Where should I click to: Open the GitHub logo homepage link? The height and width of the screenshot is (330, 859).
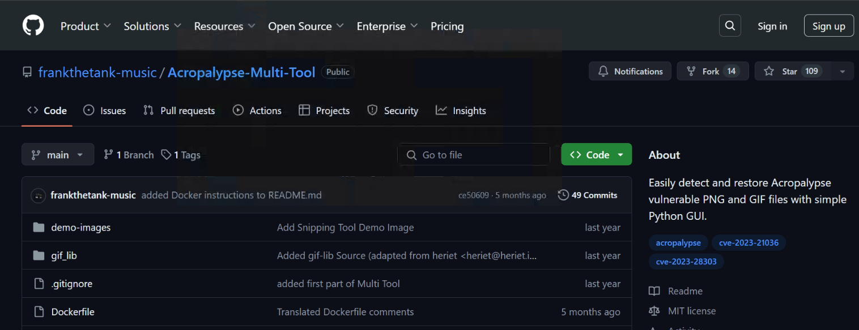[x=33, y=26]
